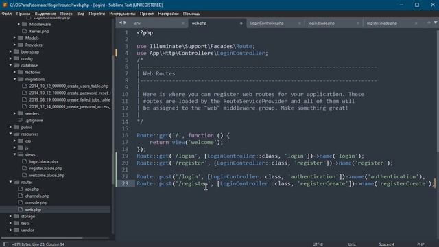Expand the Providers folder

[x=14, y=45]
